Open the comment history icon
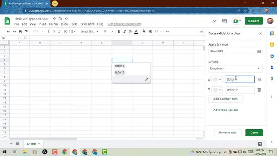The image size is (277, 156). [225, 21]
